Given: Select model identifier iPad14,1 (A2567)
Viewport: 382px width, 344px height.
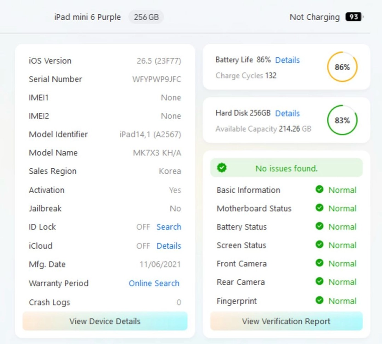Looking at the screenshot, I should (x=150, y=134).
